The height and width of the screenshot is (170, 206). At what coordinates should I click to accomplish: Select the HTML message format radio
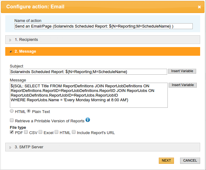[12, 111]
